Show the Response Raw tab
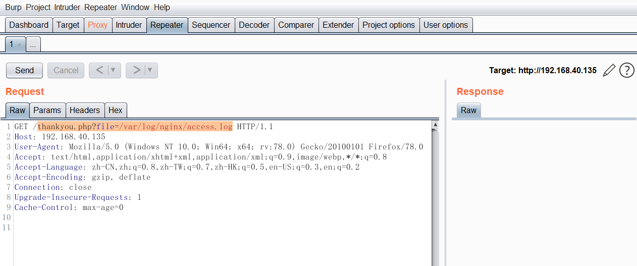This screenshot has width=637, height=266. [468, 110]
